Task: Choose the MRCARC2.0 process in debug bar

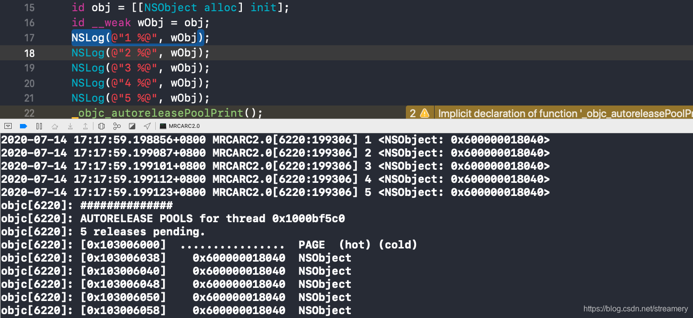Action: [x=180, y=126]
